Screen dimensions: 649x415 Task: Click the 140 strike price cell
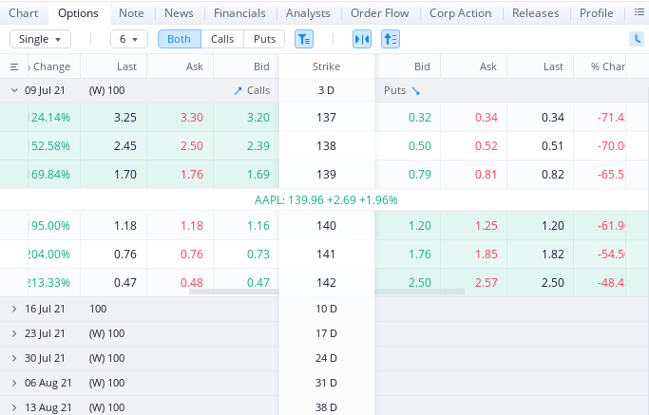326,226
